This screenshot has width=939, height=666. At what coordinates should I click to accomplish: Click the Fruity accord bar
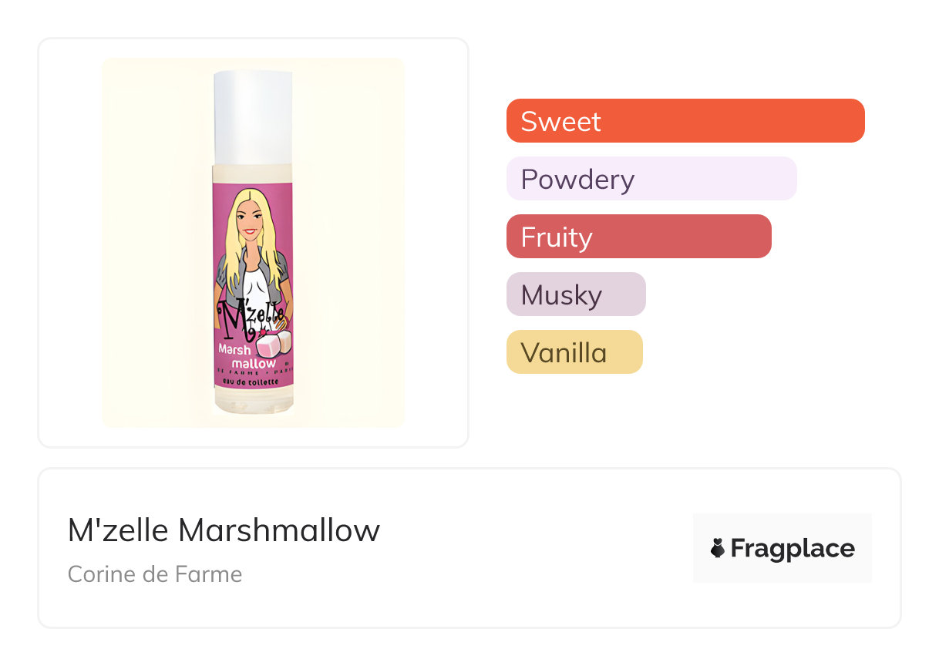click(x=638, y=237)
